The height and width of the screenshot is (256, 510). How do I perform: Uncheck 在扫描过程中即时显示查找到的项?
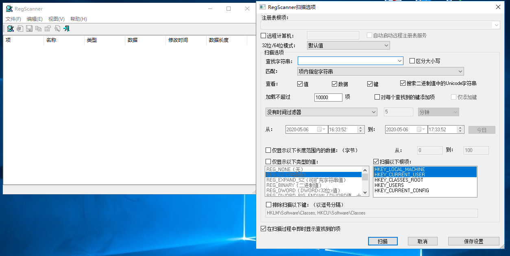[263, 228]
